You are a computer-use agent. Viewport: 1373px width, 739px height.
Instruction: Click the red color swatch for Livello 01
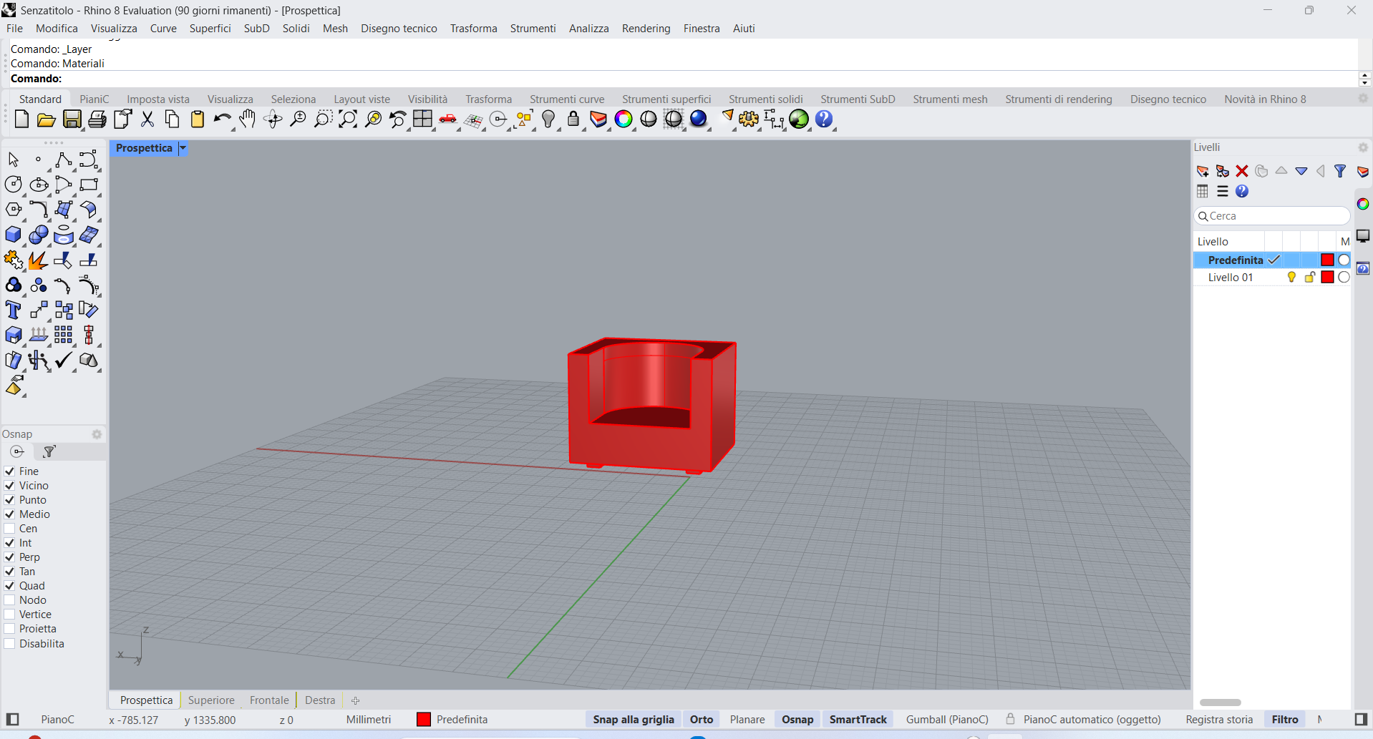pos(1327,278)
